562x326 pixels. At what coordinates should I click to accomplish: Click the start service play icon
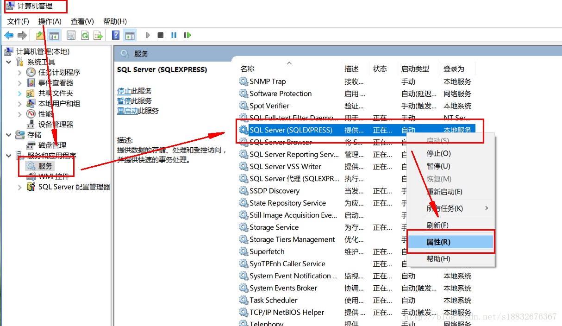[x=148, y=35]
